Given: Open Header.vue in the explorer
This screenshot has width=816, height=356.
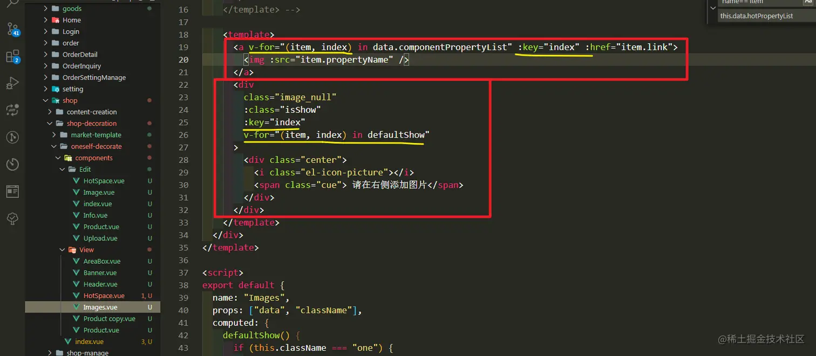Looking at the screenshot, I should tap(100, 284).
